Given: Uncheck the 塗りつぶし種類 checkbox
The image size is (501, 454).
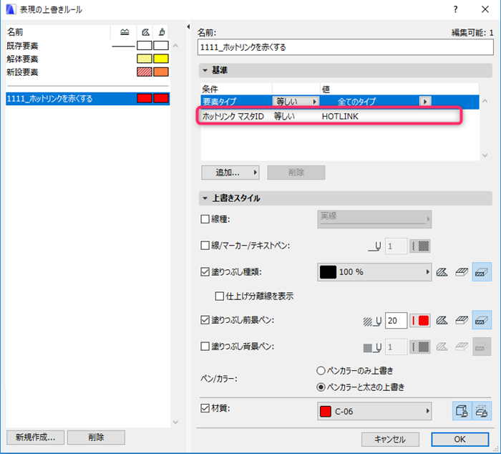Looking at the screenshot, I should click(205, 272).
